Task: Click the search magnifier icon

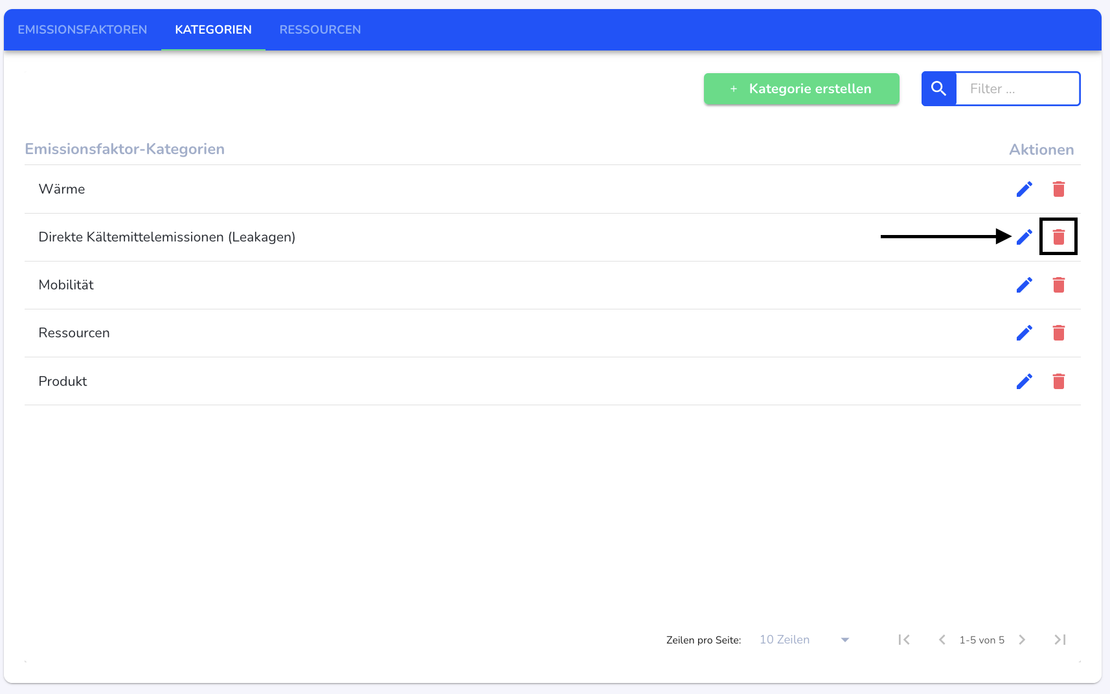Action: 939,89
